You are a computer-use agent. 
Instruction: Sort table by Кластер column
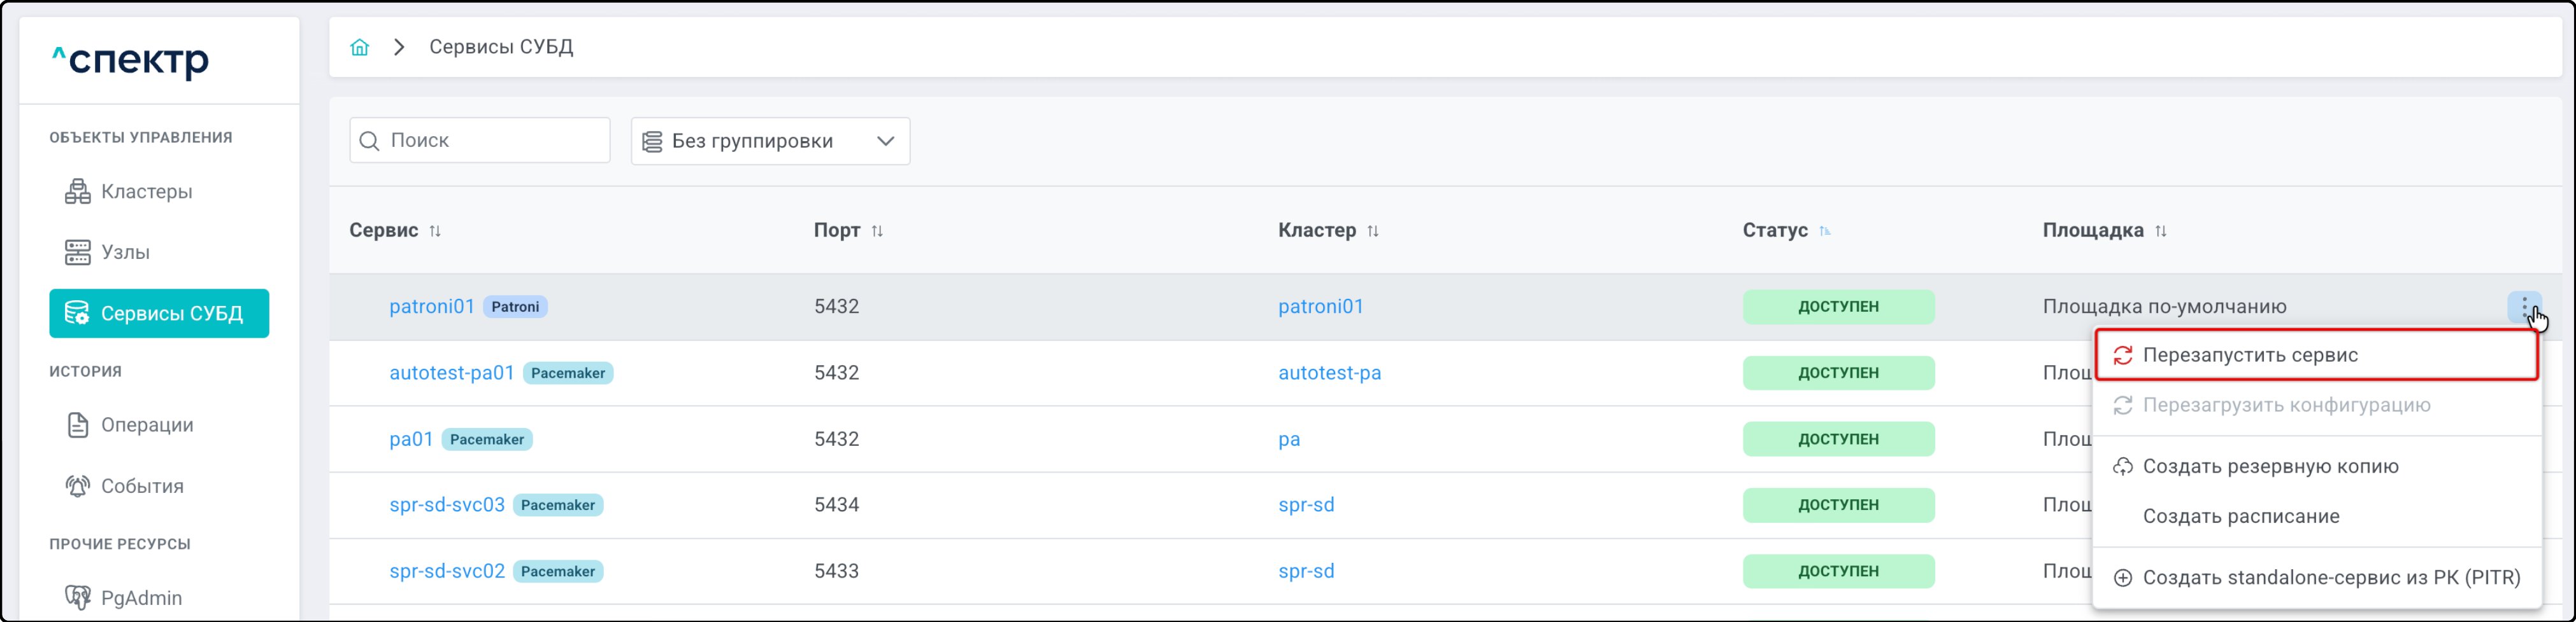pyautogui.click(x=1373, y=231)
